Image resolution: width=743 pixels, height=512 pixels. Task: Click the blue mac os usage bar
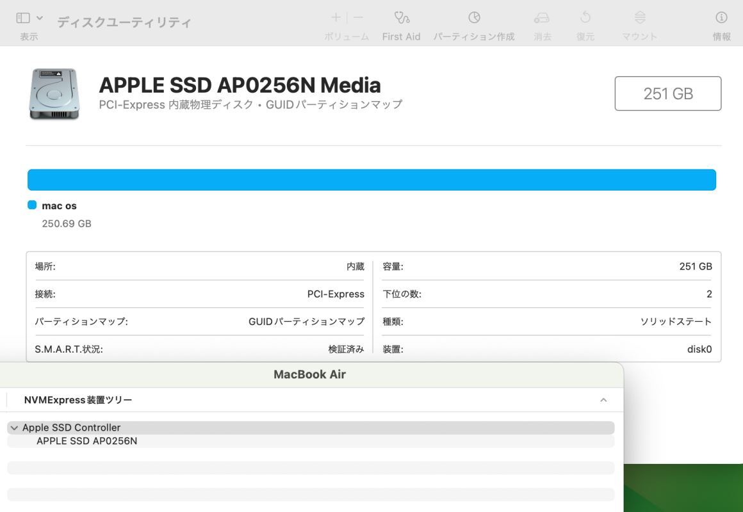pos(371,180)
